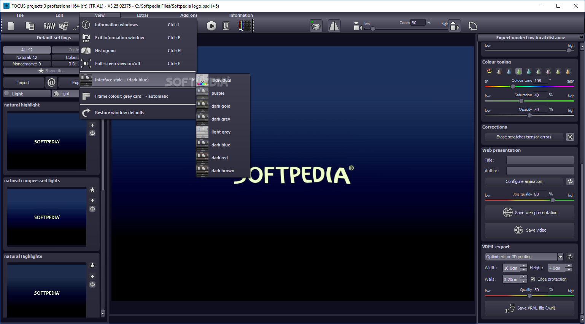This screenshot has height=324, width=585.
Task: Decrease Width value with down arrow
Action: 524,270
